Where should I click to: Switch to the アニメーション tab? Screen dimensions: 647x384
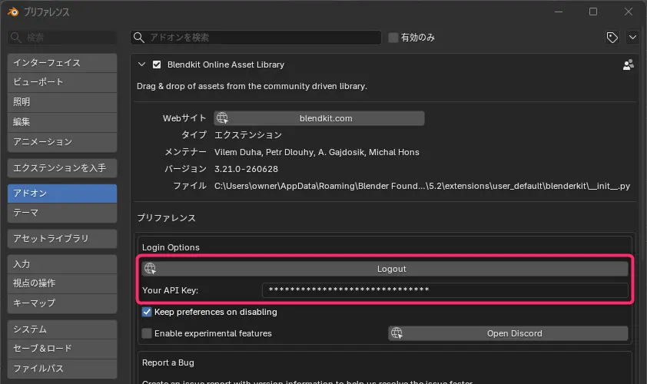click(62, 142)
